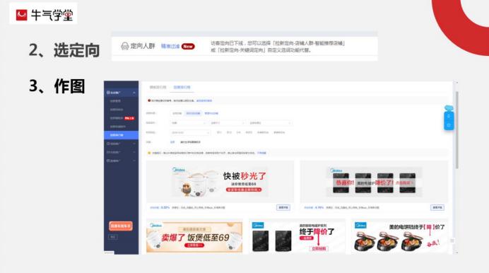Choose the first filter option in the top row
Image resolution: width=489 pixels, height=273 pixels.
coord(177,113)
